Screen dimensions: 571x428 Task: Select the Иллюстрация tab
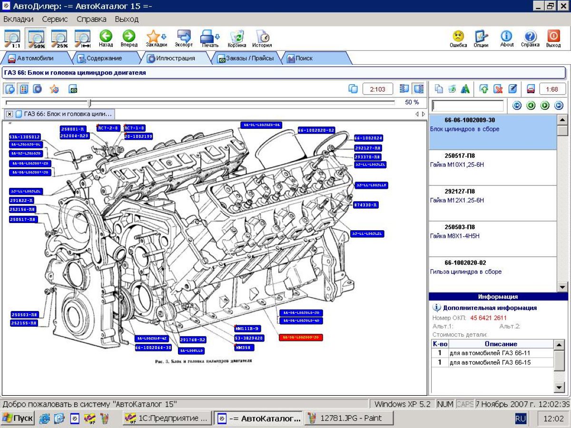tap(176, 58)
